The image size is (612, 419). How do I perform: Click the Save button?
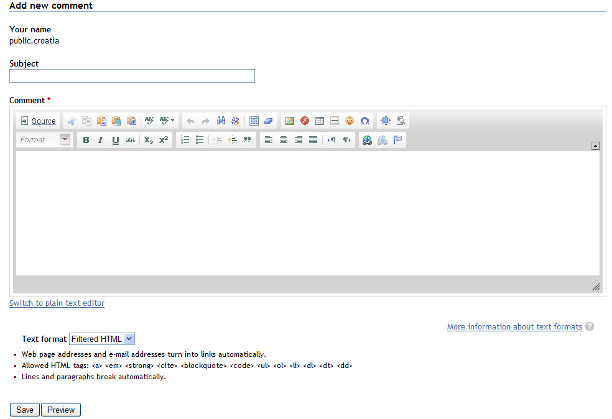[25, 410]
